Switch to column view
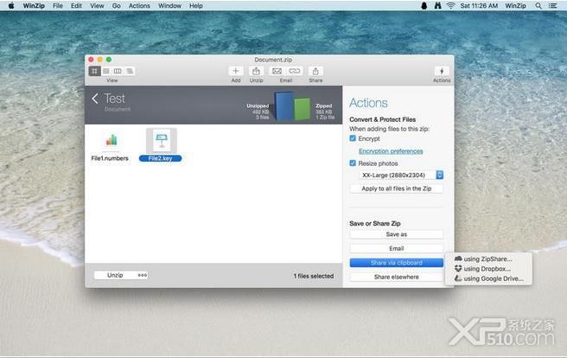The image size is (567, 358). tap(118, 71)
